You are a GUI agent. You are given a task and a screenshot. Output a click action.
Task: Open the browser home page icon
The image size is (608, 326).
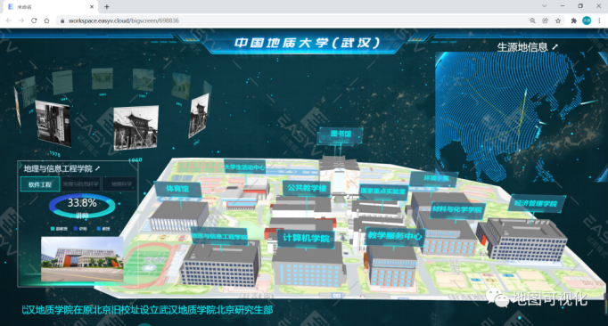point(46,20)
